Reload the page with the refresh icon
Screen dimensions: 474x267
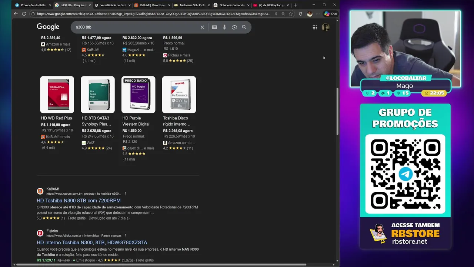pos(24,14)
